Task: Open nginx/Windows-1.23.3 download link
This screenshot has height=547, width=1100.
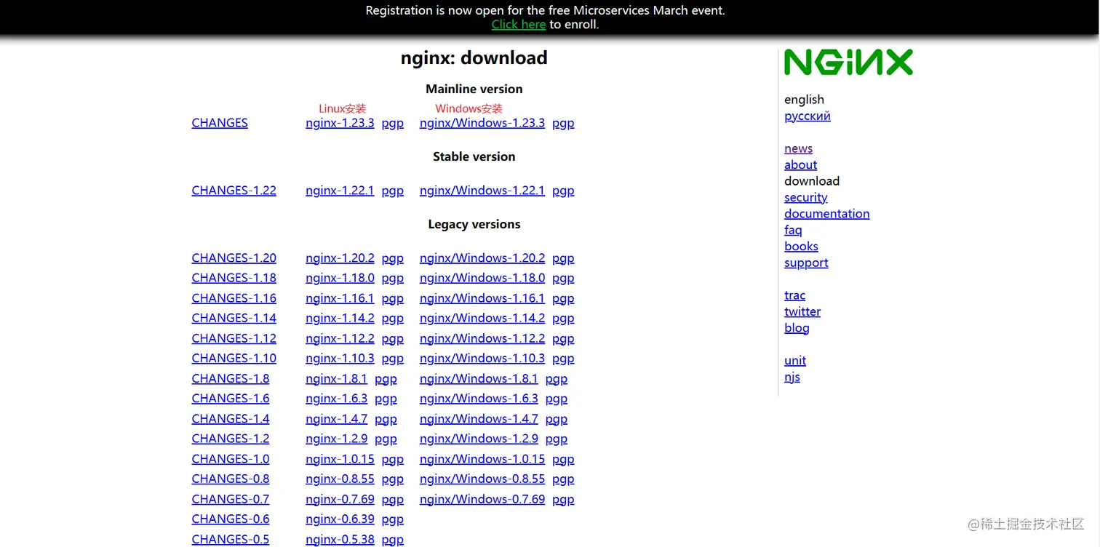Action: click(x=482, y=123)
